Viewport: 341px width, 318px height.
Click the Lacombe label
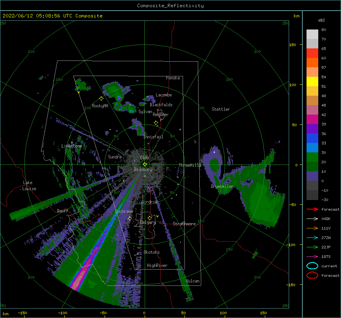164,95
